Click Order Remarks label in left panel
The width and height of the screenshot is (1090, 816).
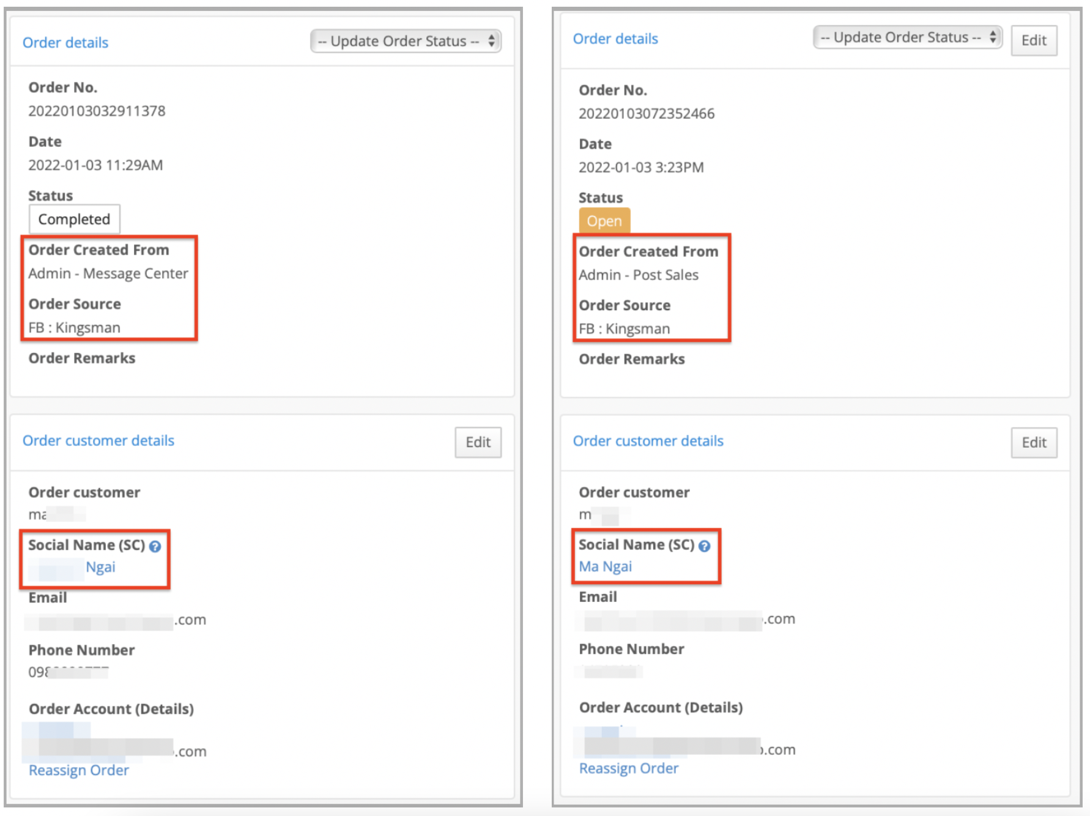click(x=82, y=358)
